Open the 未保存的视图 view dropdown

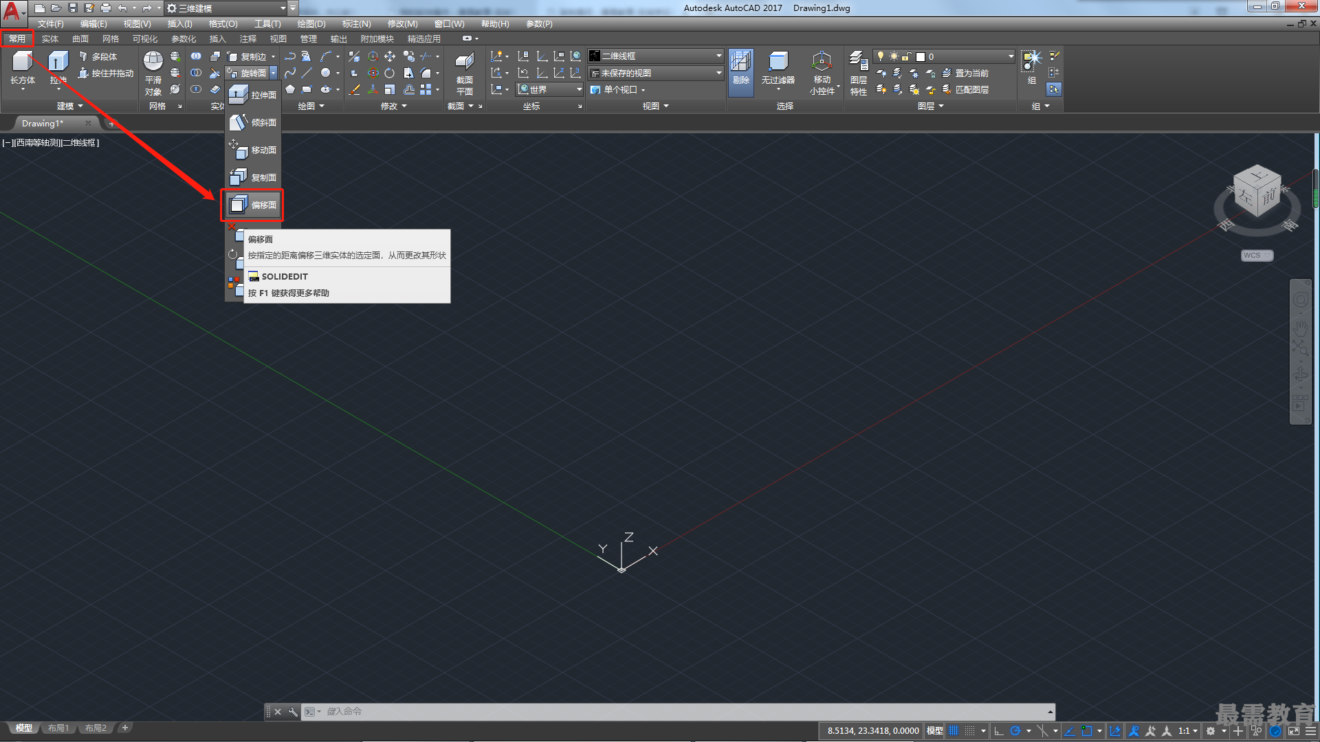pos(656,73)
